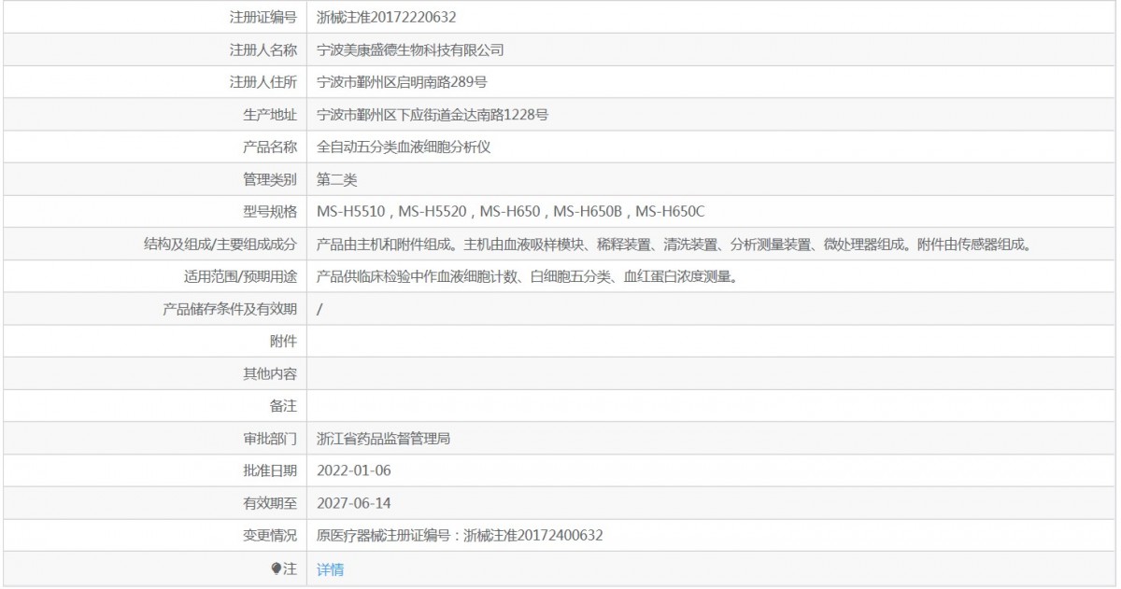1121x589 pixels.
Task: Click the 审批部门 label cell
Action: pos(154,438)
